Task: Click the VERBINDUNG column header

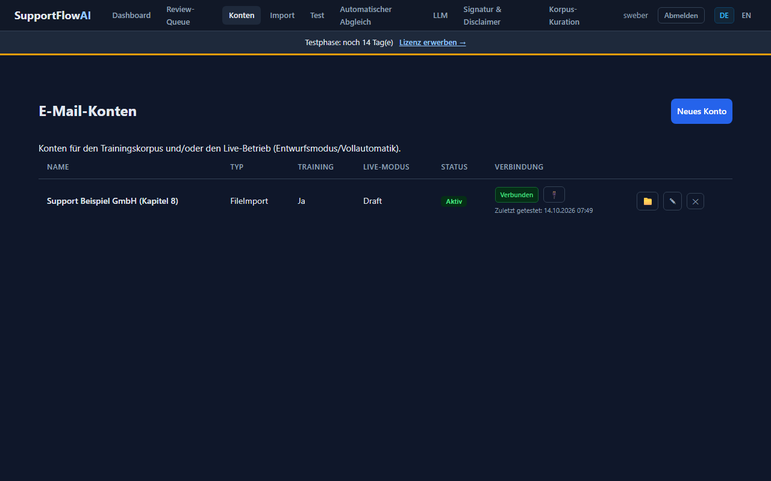Action: [x=519, y=167]
